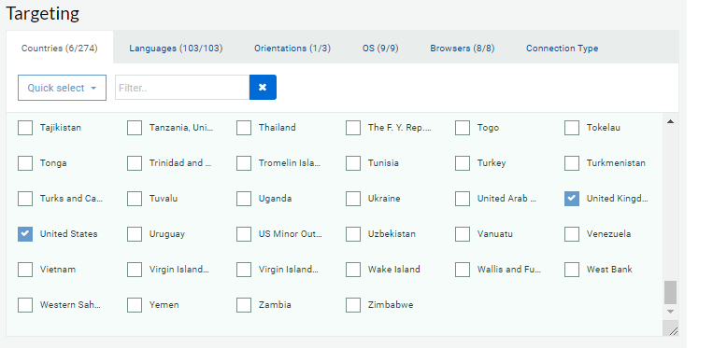
Task: Tick the Uruguay checkbox
Action: click(x=135, y=234)
